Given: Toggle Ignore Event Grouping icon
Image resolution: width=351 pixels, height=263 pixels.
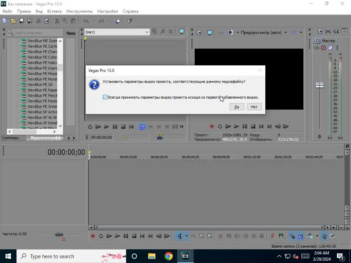Looking at the screenshot, I should coord(332,236).
